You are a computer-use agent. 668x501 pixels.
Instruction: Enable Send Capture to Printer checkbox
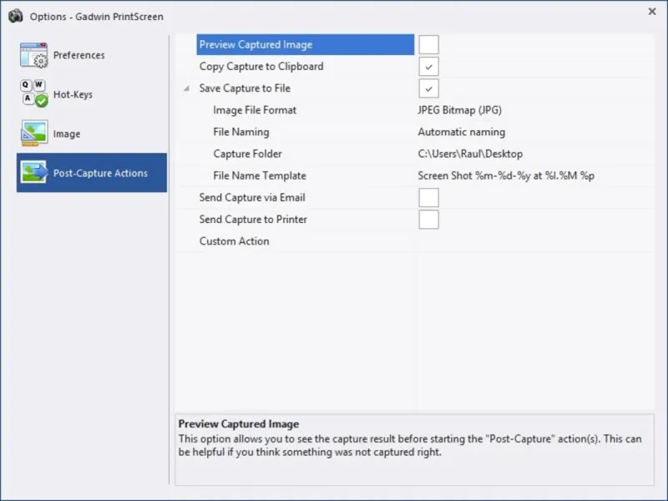tap(428, 220)
